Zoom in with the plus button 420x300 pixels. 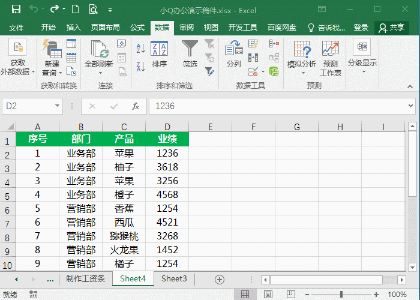376,295
